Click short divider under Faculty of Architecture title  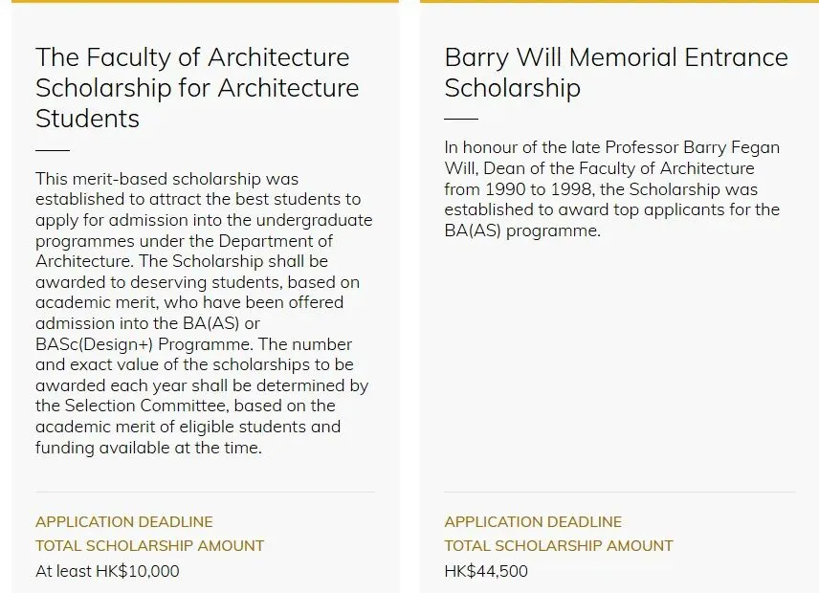53,150
